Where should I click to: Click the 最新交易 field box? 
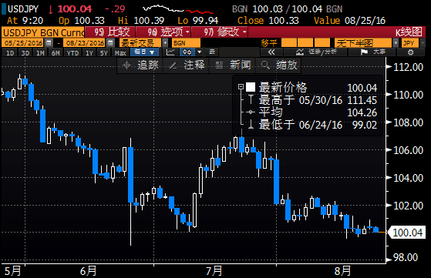(x=140, y=43)
